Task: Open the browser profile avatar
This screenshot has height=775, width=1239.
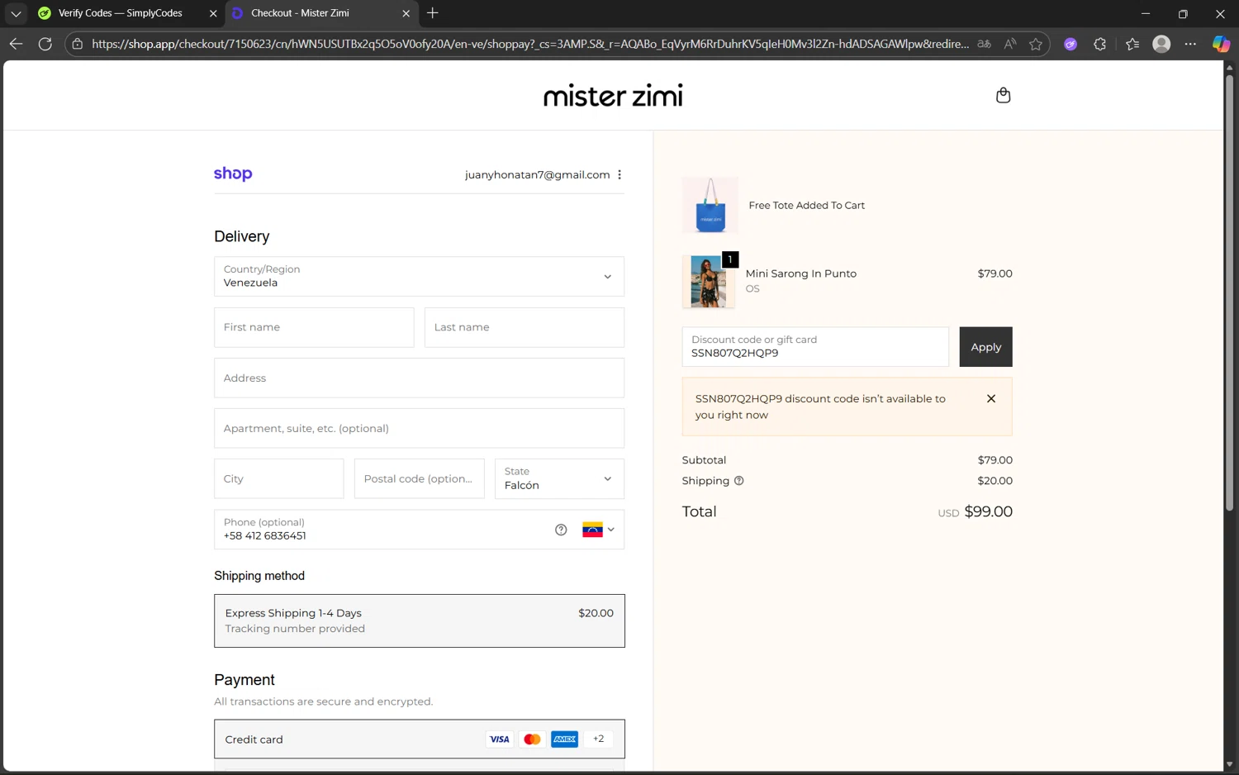Action: [1161, 44]
